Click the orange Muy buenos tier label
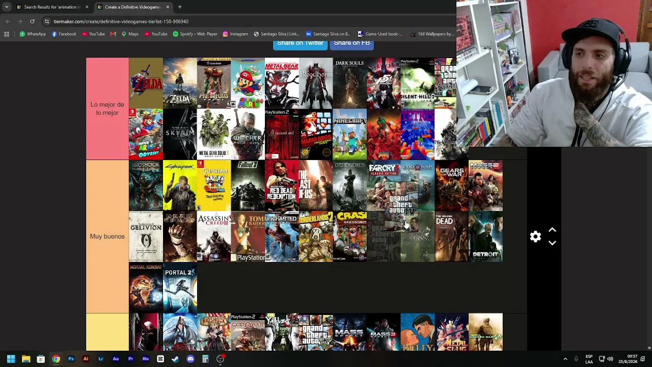652x367 pixels. (x=107, y=237)
